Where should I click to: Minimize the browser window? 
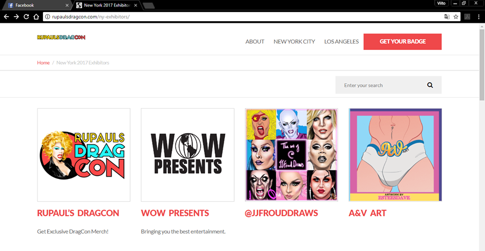click(455, 4)
